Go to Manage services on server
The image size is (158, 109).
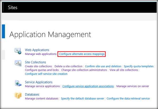[x=132, y=86]
